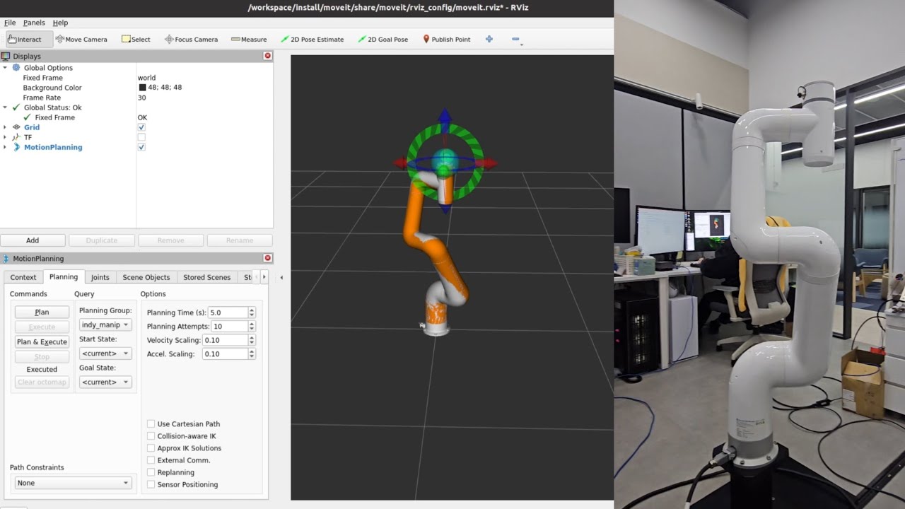Open the Panels menu
The width and height of the screenshot is (905, 509).
point(34,23)
